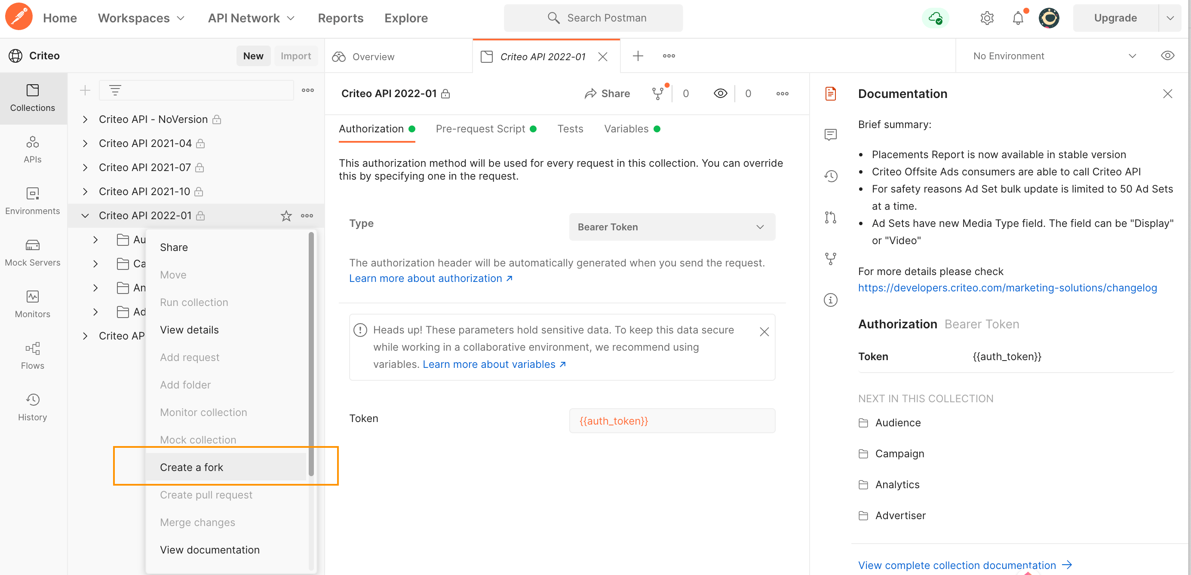
Task: Open the Upgrade dropdown arrow
Action: click(1170, 18)
